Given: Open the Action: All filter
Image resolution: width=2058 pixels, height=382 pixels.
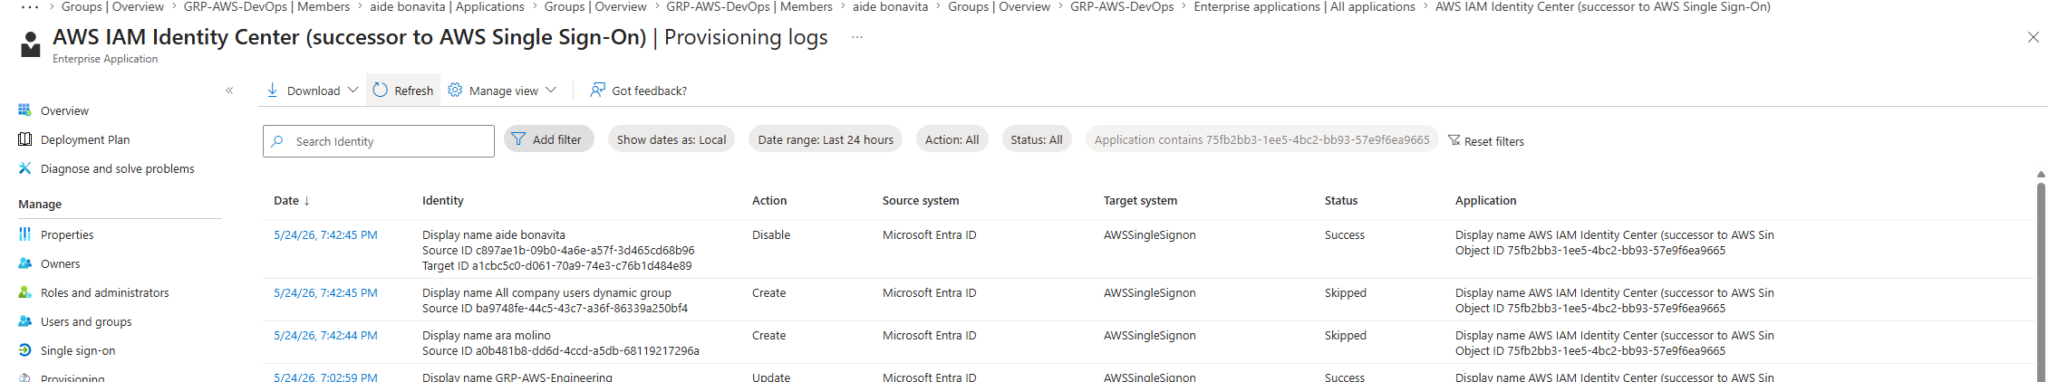Looking at the screenshot, I should (x=952, y=139).
